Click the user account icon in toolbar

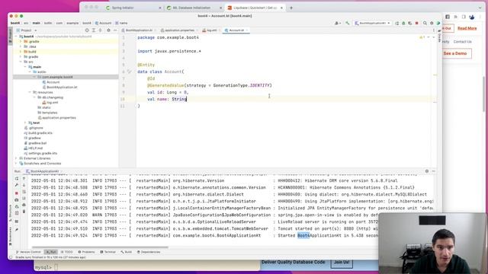click(337, 23)
